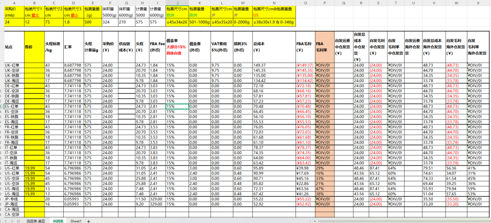Screen dimensions: 491x223
Task: Click the 包装尺寸3 value cell 1.8
Action: (x=74, y=23)
